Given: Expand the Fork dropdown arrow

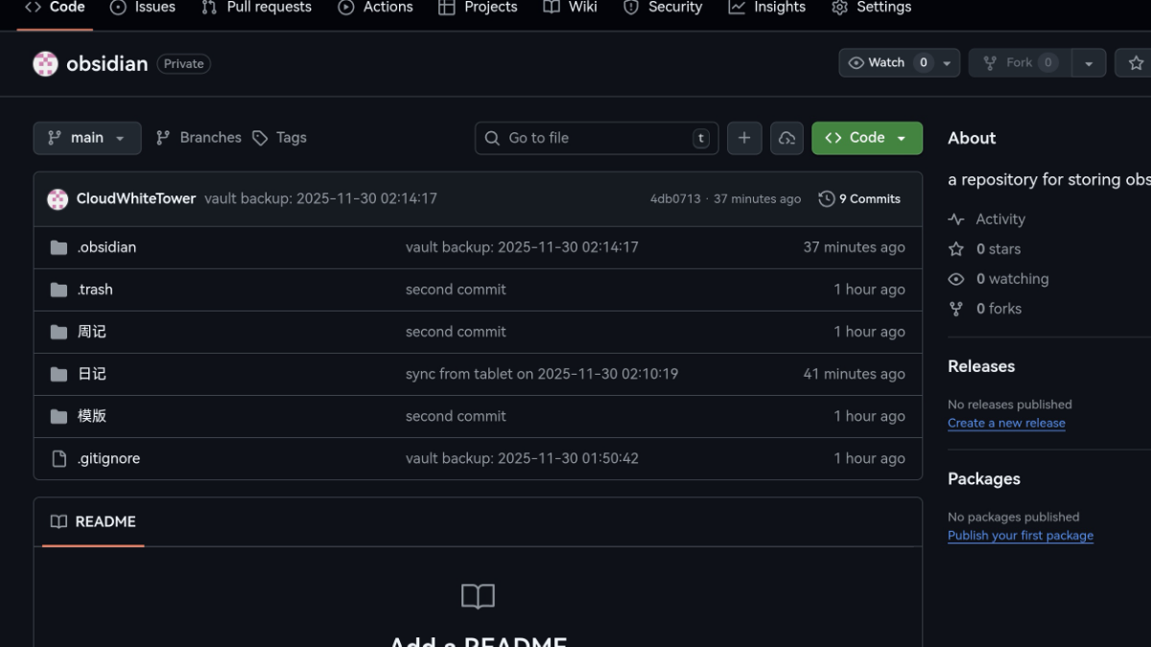Looking at the screenshot, I should point(1089,62).
